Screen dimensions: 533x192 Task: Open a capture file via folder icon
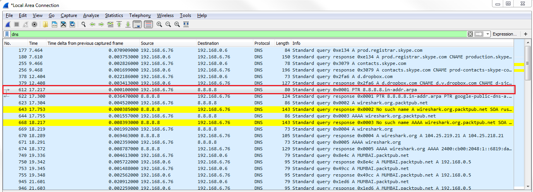coord(46,24)
